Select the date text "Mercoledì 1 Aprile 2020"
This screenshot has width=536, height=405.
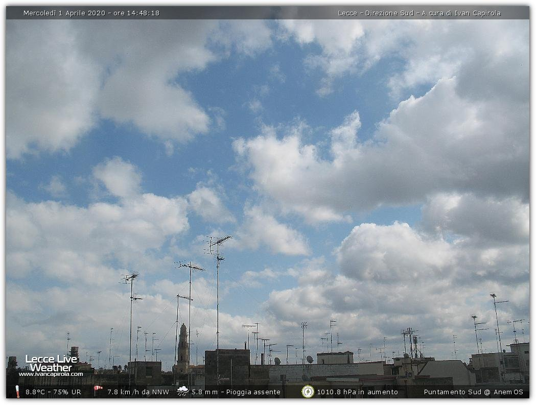64,13
